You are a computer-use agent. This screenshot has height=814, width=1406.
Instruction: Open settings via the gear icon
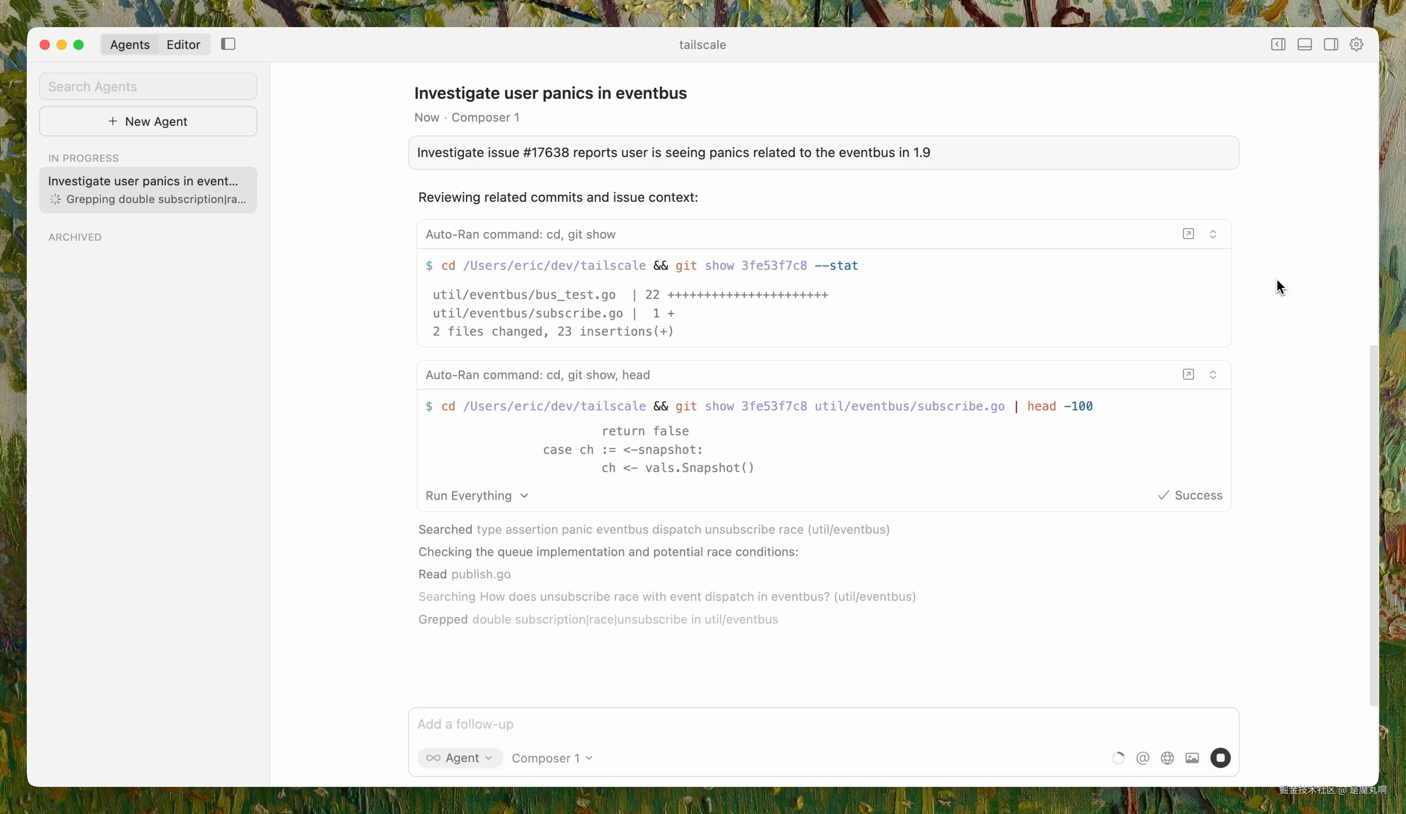coord(1356,44)
